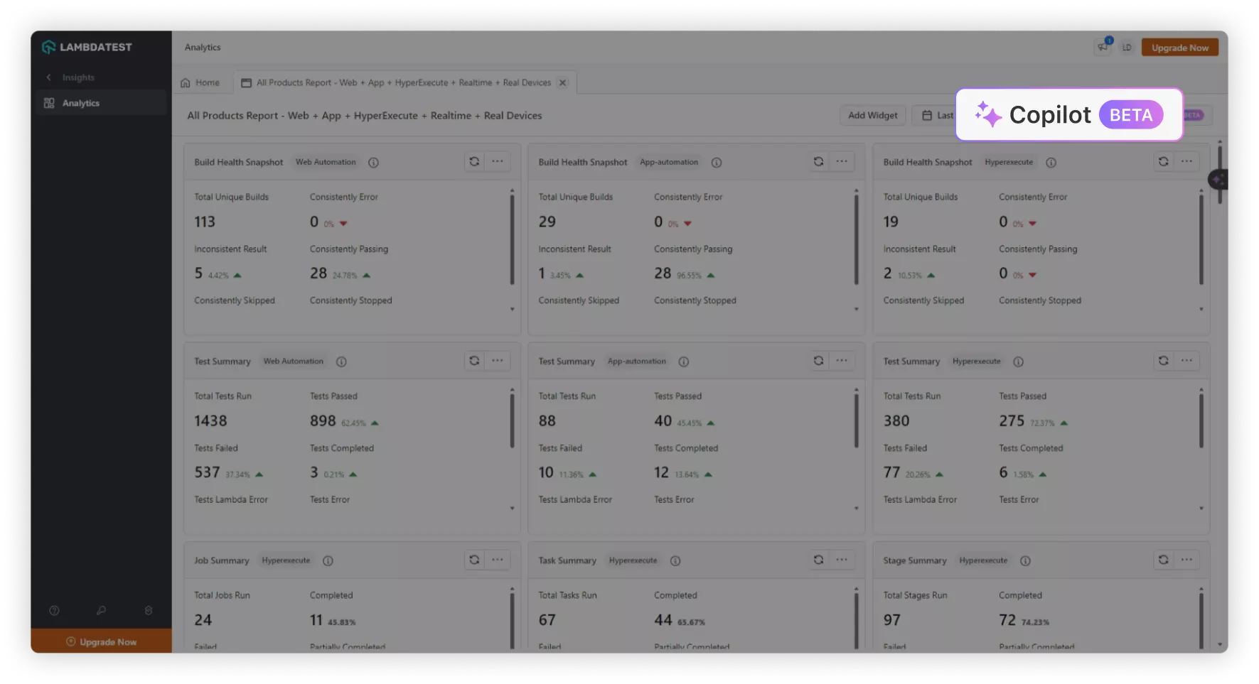Show info for Build Health Snapshot Hyperexecute

coord(1051,163)
